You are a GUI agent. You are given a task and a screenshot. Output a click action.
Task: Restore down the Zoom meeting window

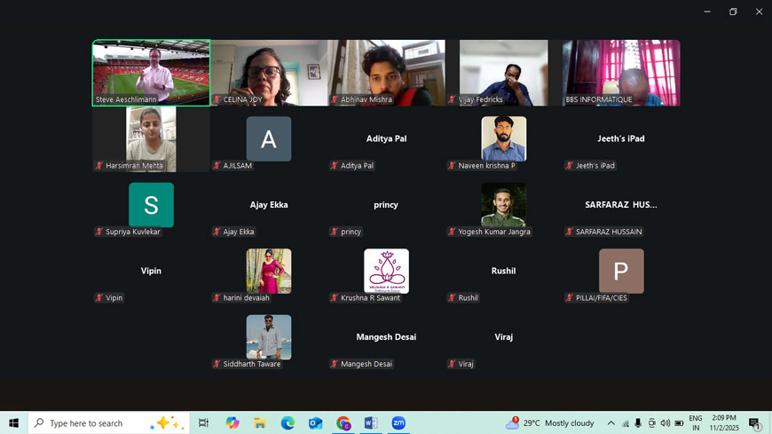coord(733,12)
